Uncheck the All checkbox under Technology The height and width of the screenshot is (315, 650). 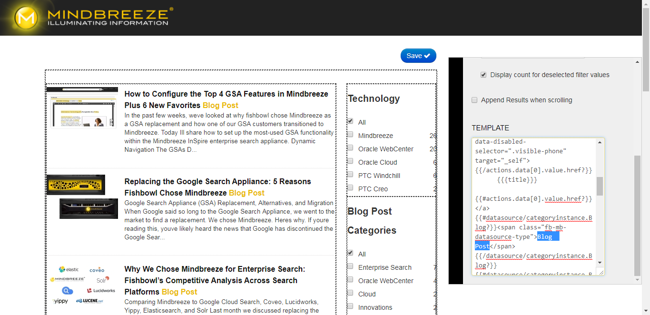click(x=350, y=121)
